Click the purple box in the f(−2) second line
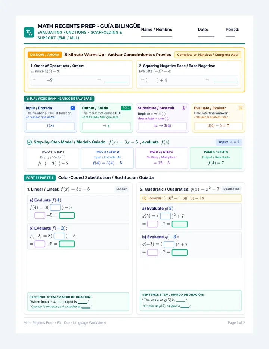 40,244
